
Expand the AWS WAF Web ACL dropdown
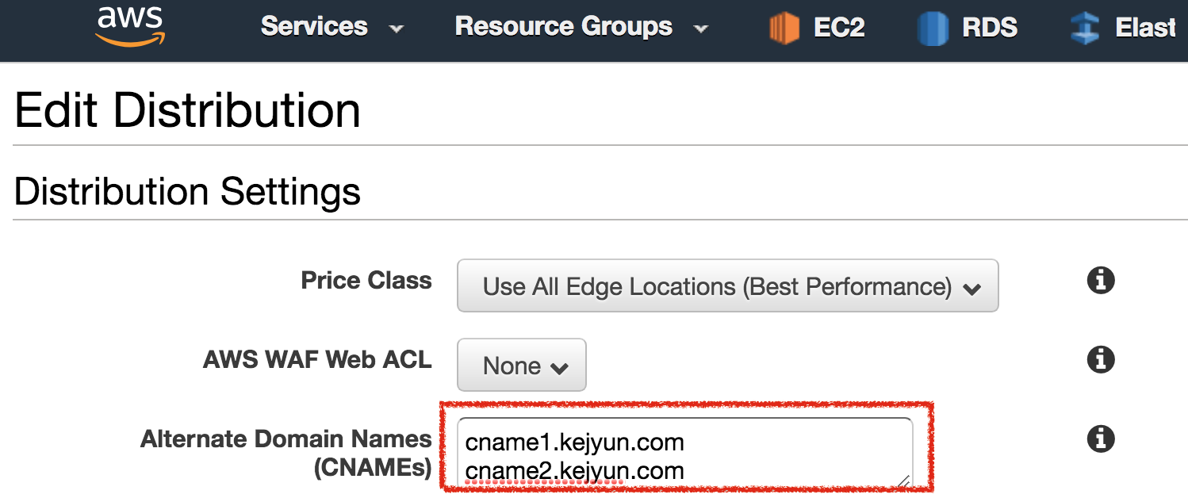[522, 366]
